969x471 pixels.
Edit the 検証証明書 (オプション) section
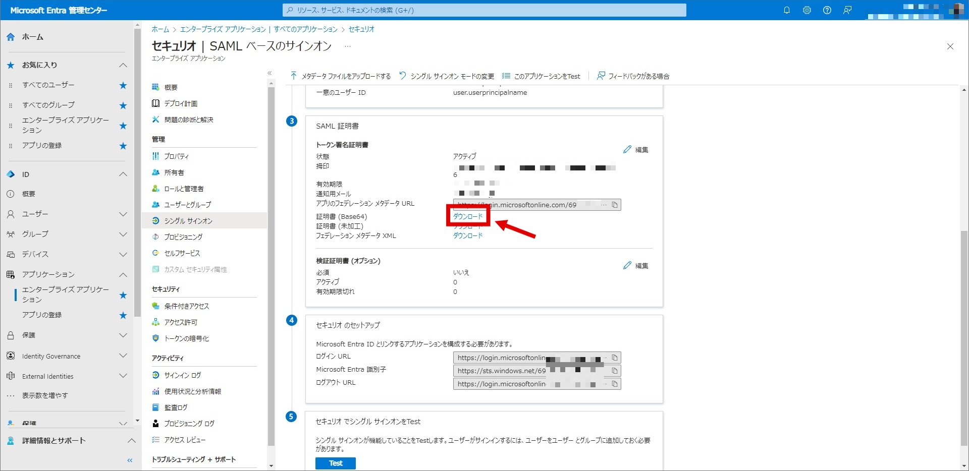[636, 266]
